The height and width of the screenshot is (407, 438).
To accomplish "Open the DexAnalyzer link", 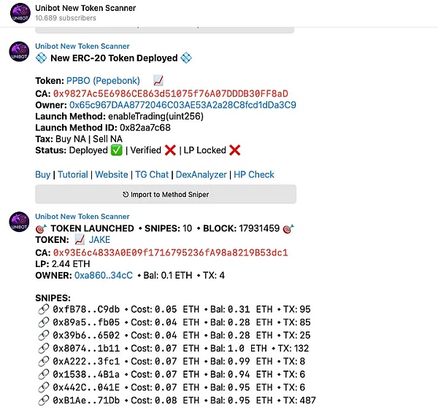I will [201, 175].
